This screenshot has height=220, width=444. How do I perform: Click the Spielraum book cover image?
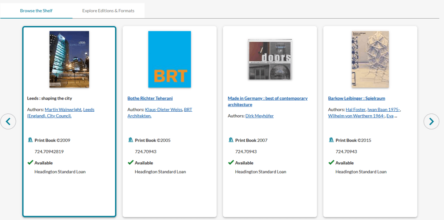pos(370,59)
